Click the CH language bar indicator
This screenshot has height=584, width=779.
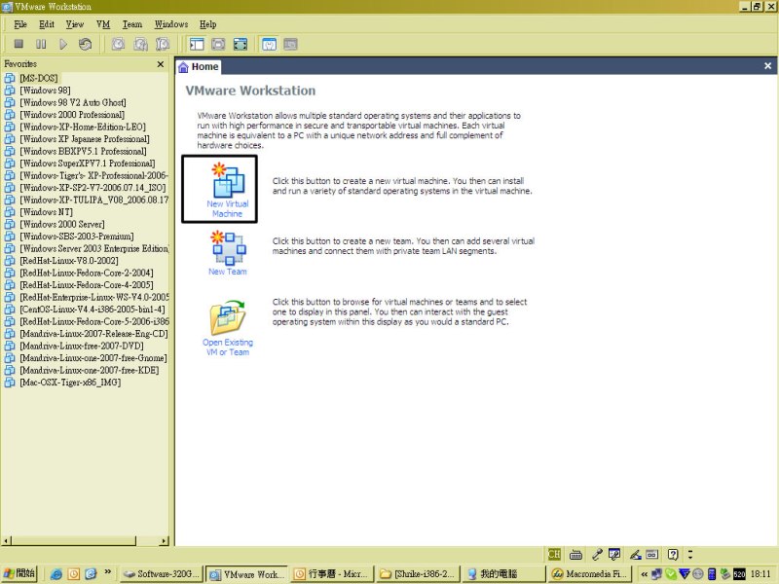pos(554,554)
